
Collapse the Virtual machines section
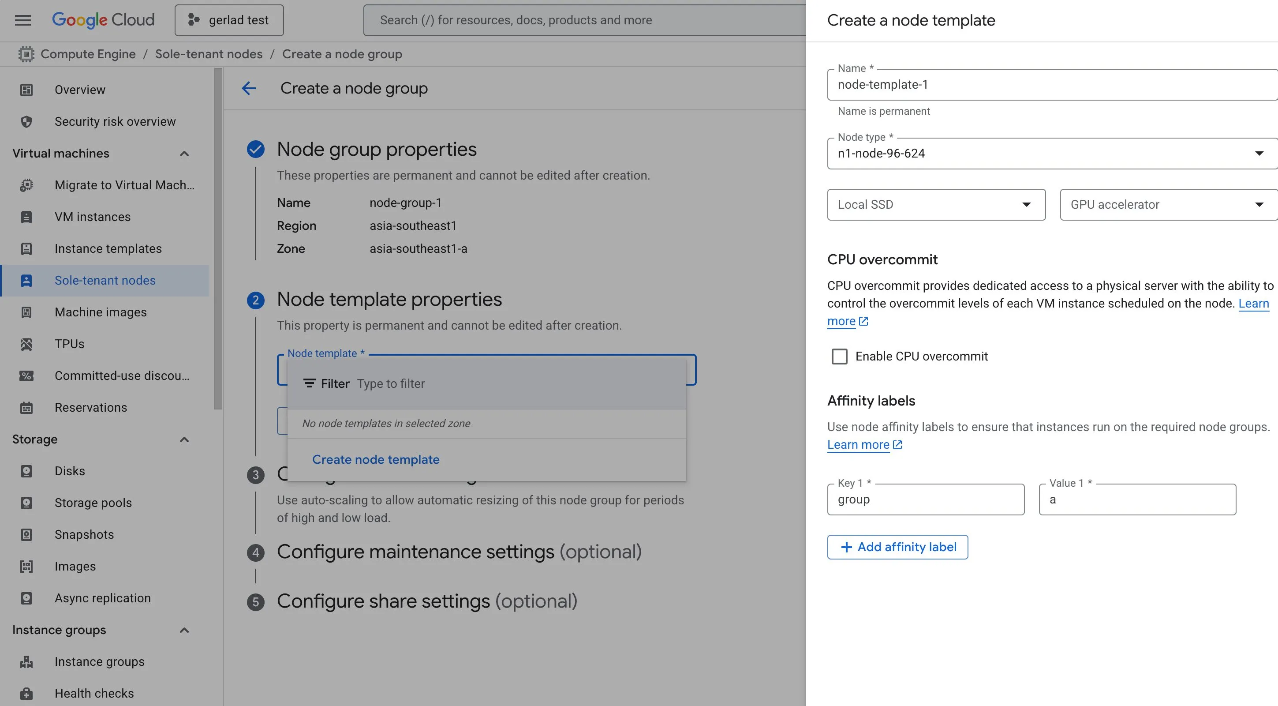184,154
